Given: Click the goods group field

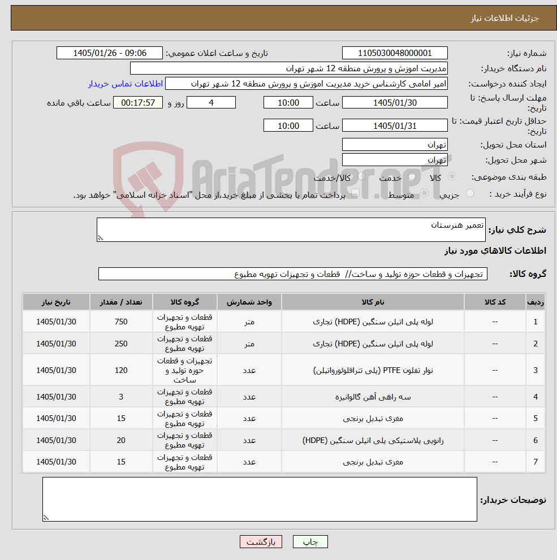Looking at the screenshot, I should coord(292,274).
